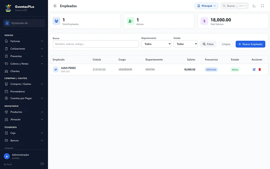Expand the Bancos submenu chevron
The width and height of the screenshot is (270, 169).
pyautogui.click(x=42, y=141)
